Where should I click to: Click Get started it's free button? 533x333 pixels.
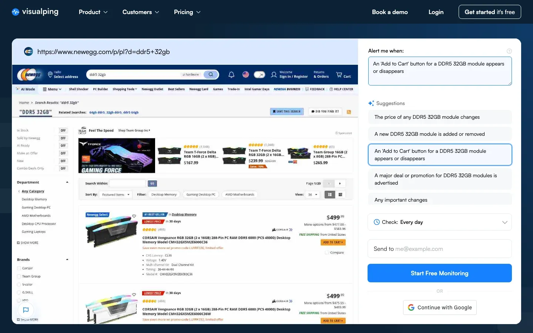pyautogui.click(x=490, y=12)
